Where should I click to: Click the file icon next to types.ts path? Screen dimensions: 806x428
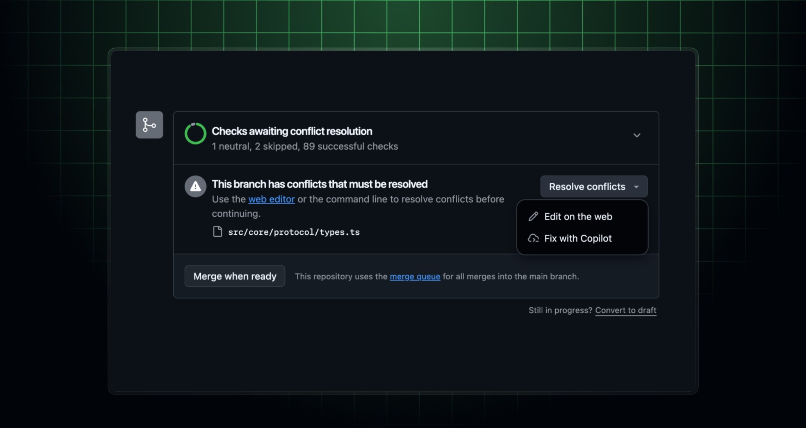click(218, 231)
